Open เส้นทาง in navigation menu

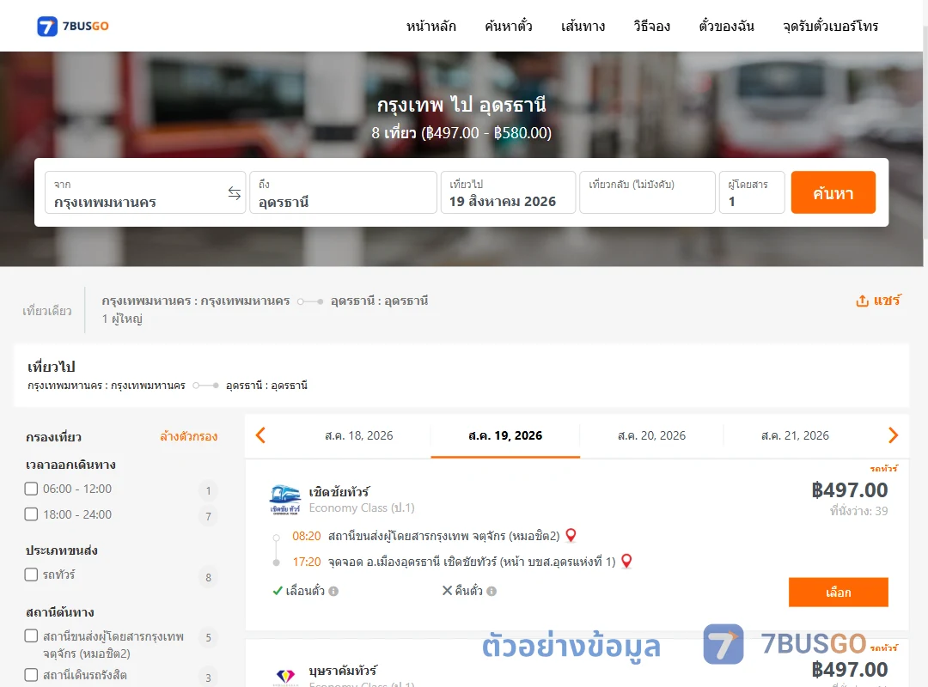(583, 26)
